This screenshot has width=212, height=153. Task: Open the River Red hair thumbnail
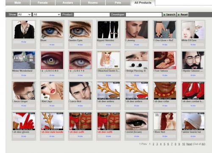pyautogui.click(x=165, y=121)
